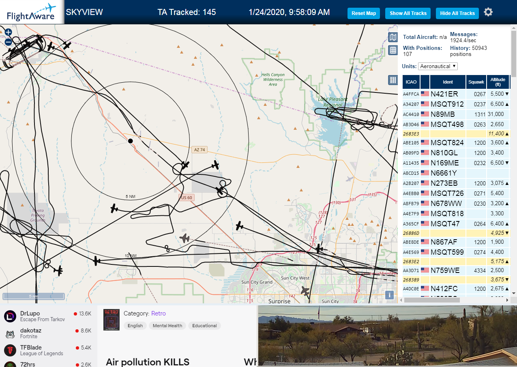Select the MSQT47 aircraft row
This screenshot has height=367, width=517.
(x=456, y=223)
